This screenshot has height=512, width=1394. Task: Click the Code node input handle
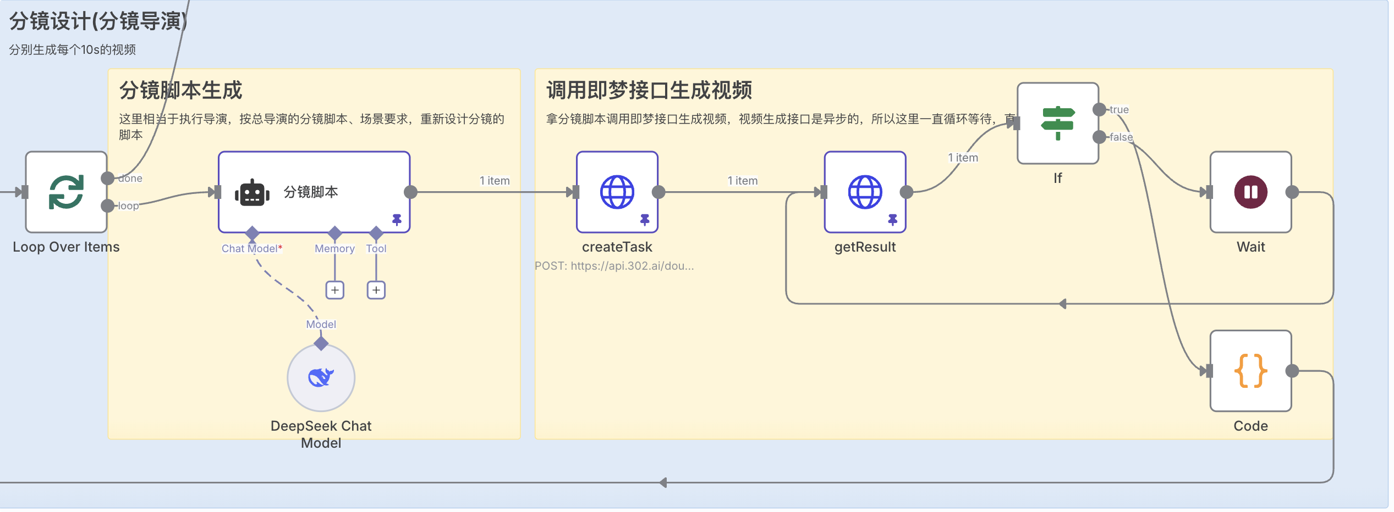1209,371
